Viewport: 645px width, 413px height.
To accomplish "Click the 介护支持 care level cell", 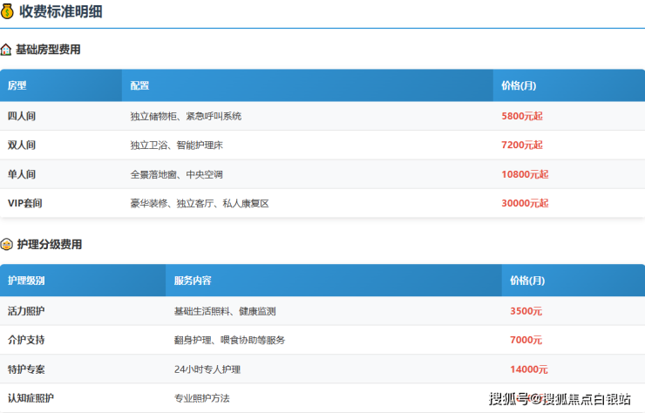I will coord(26,340).
